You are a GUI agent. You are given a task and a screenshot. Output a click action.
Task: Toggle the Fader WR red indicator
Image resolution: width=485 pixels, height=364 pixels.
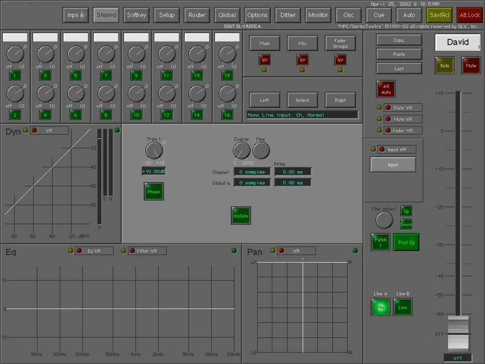pyautogui.click(x=388, y=131)
